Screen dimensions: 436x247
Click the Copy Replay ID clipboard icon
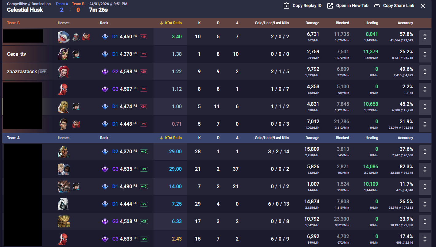point(286,6)
